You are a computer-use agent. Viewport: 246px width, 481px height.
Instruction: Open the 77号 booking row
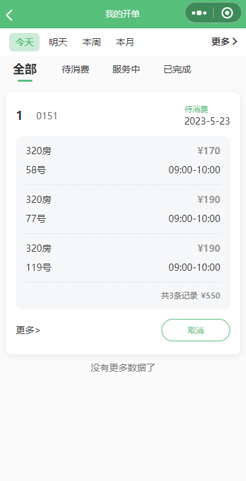click(x=123, y=210)
